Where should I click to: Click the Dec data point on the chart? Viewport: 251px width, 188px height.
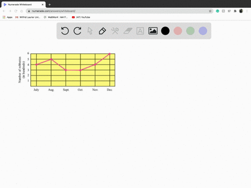point(110,54)
